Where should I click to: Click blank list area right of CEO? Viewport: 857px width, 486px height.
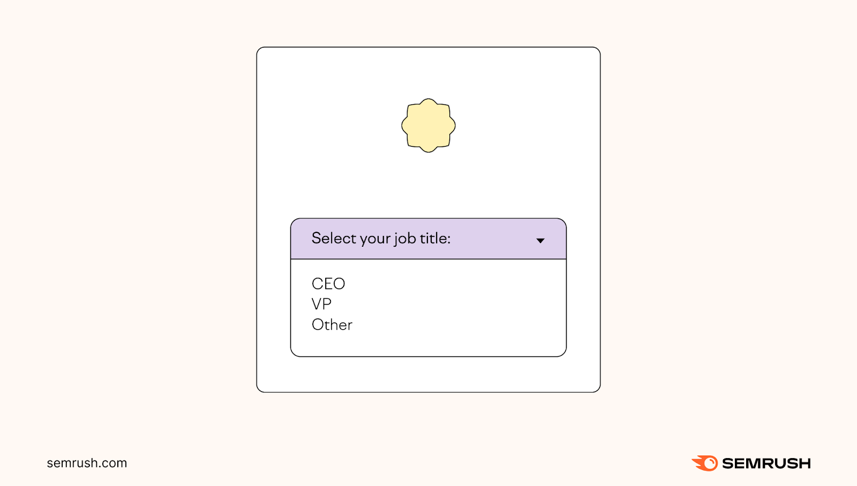[455, 284]
